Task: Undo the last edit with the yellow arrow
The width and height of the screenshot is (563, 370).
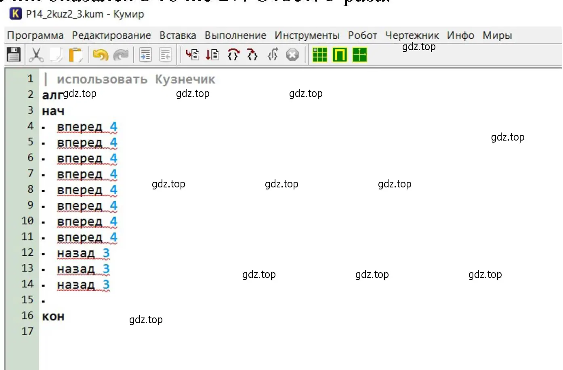Action: pyautogui.click(x=100, y=55)
